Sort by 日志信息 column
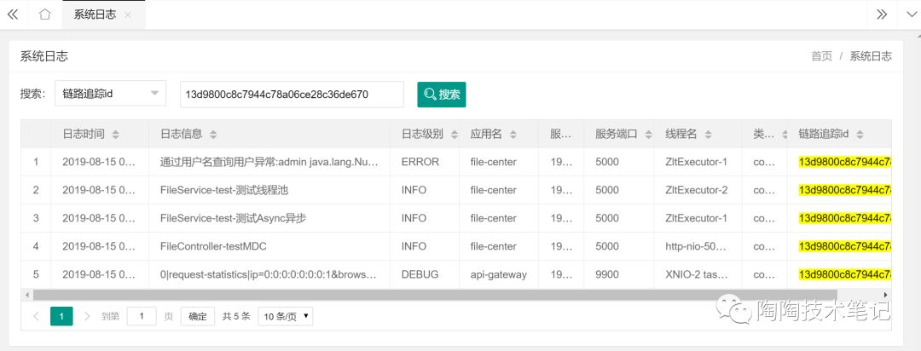Viewport: 921px width, 351px height. [213, 135]
